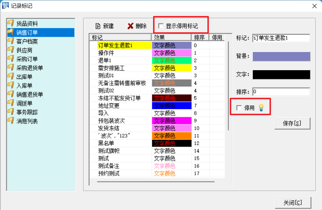Image resolution: width=322 pixels, height=210 pixels.
Task: Click the flag icon beside 采购退货单
Action: [x=11, y=67]
